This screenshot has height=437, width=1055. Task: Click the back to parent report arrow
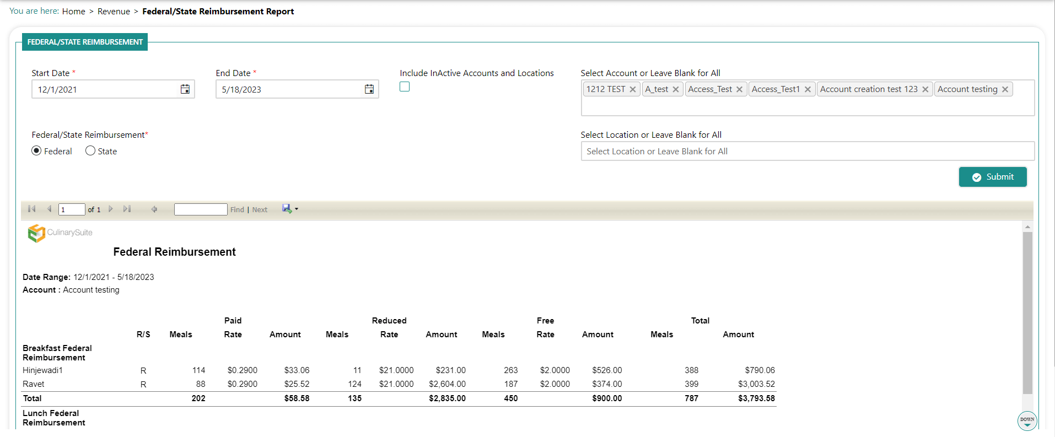pyautogui.click(x=154, y=209)
